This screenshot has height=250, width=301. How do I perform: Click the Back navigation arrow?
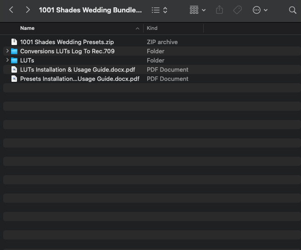(11, 10)
